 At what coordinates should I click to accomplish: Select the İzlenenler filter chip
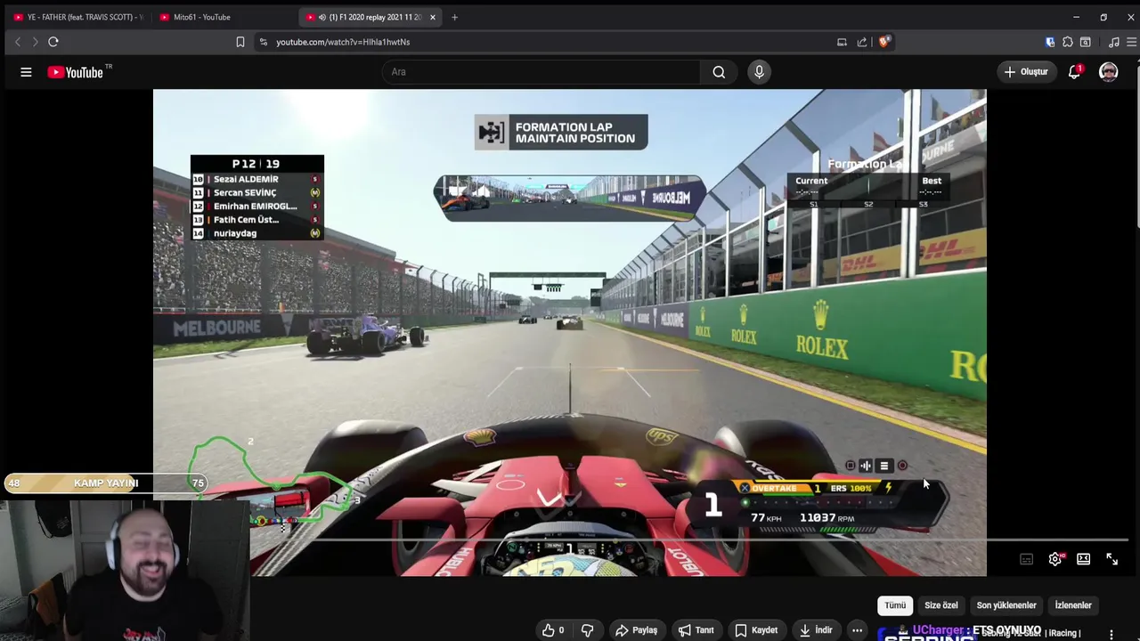click(1073, 605)
